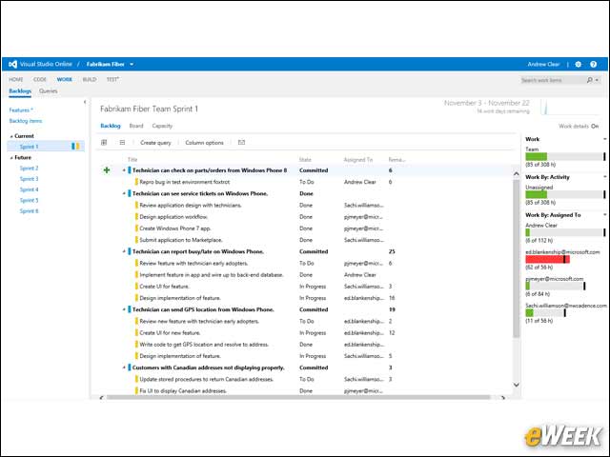The width and height of the screenshot is (610, 457).
Task: Click the expand all rows icon
Action: point(104,143)
